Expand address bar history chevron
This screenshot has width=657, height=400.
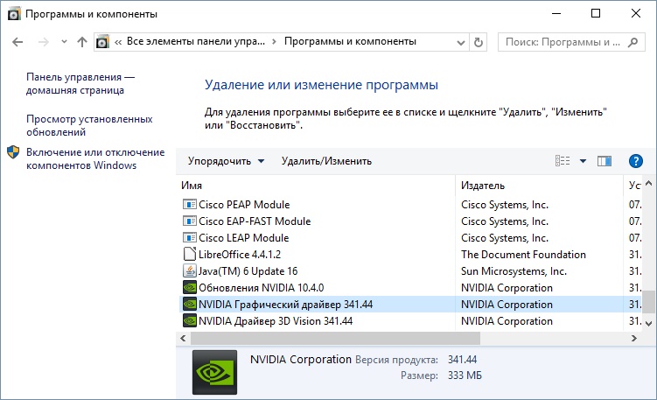point(461,42)
